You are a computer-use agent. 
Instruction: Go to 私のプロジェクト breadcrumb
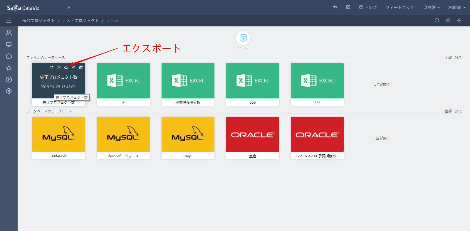coord(38,21)
